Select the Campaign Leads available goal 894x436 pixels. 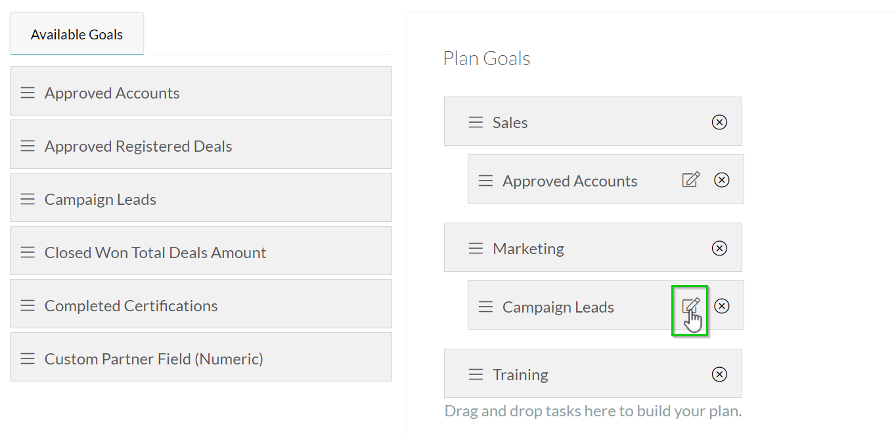click(x=100, y=198)
